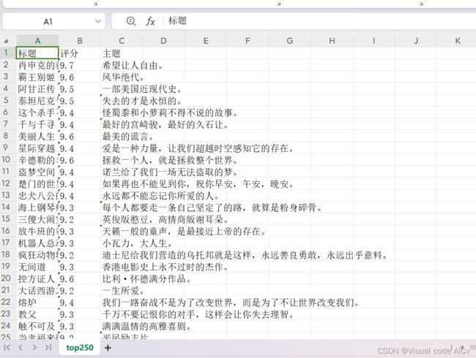Select column I header
The image size is (476, 358).
(373, 41)
